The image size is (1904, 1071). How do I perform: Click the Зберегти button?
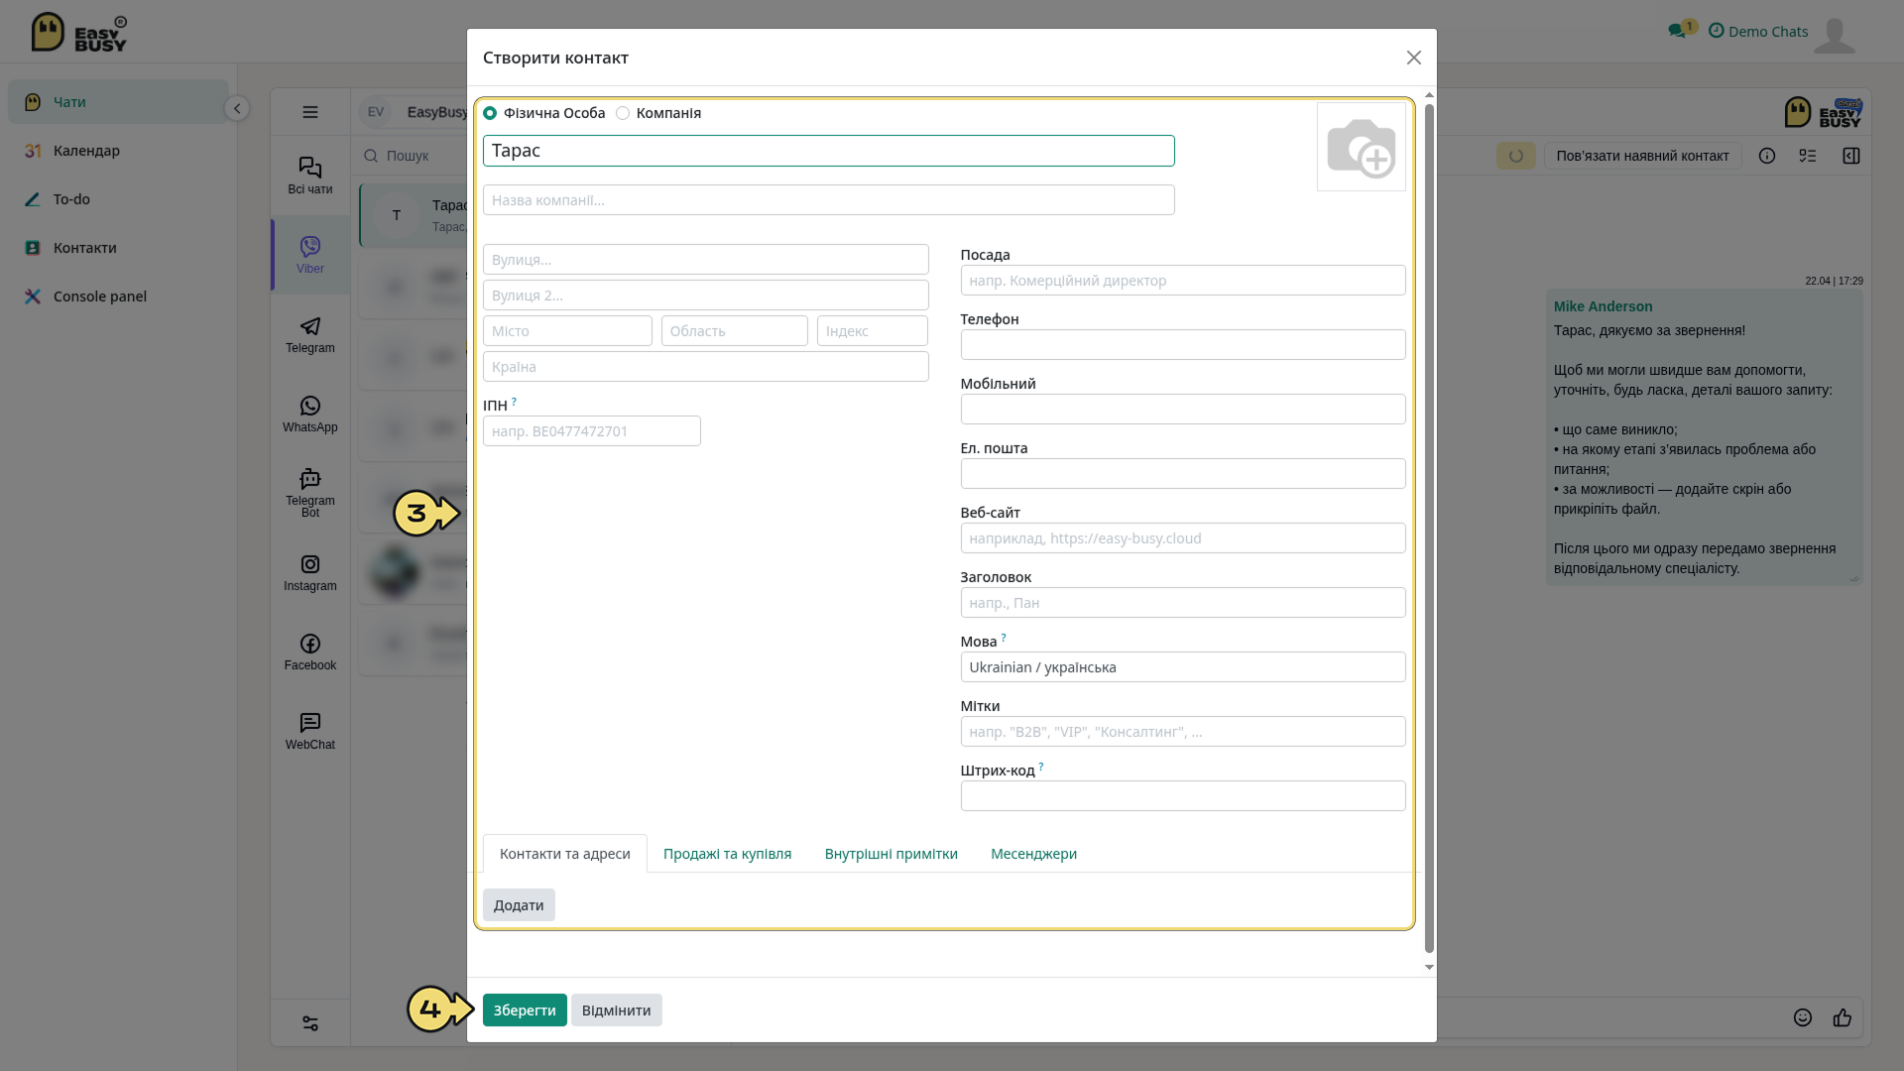pos(525,1011)
